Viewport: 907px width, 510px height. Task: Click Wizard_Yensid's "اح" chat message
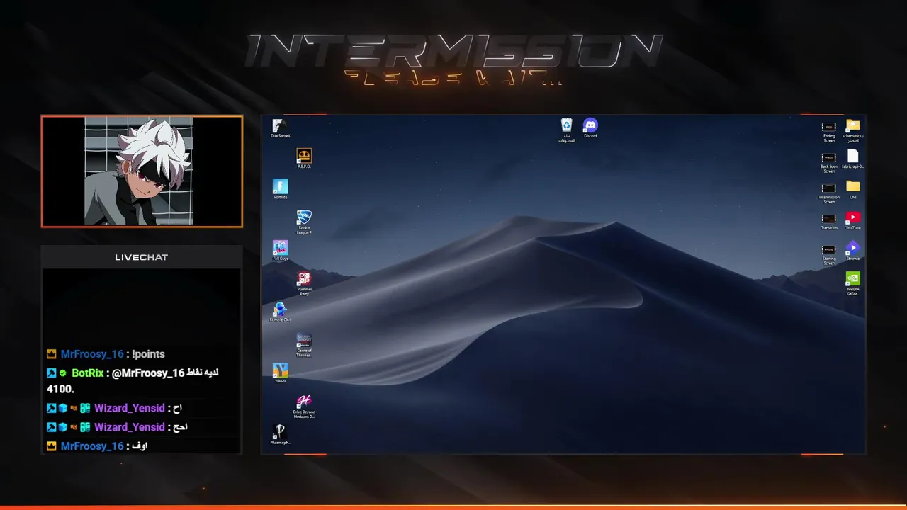177,408
